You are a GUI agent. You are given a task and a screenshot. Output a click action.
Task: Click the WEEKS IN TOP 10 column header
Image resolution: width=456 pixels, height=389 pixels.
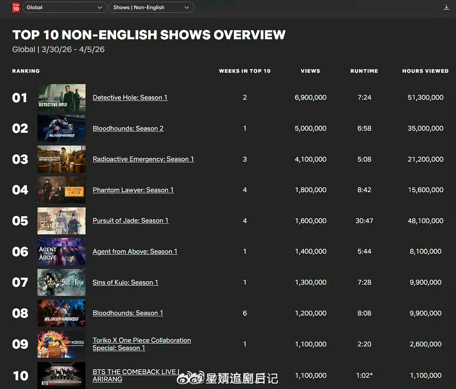point(244,71)
